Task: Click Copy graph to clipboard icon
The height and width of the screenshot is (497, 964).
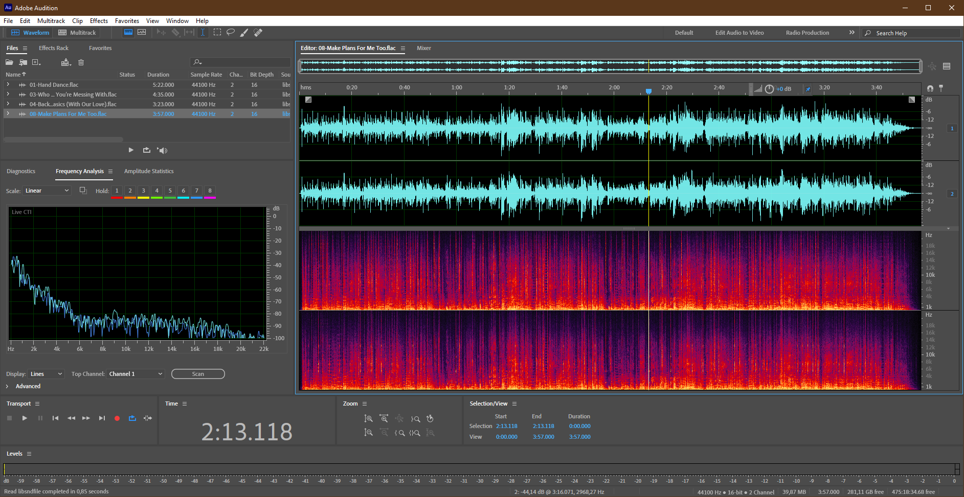Action: click(83, 191)
